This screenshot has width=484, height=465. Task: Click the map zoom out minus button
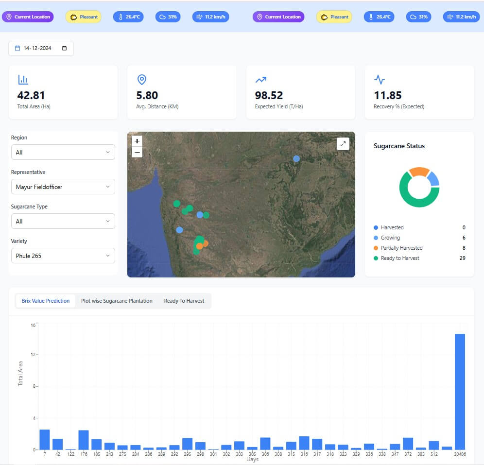point(137,152)
